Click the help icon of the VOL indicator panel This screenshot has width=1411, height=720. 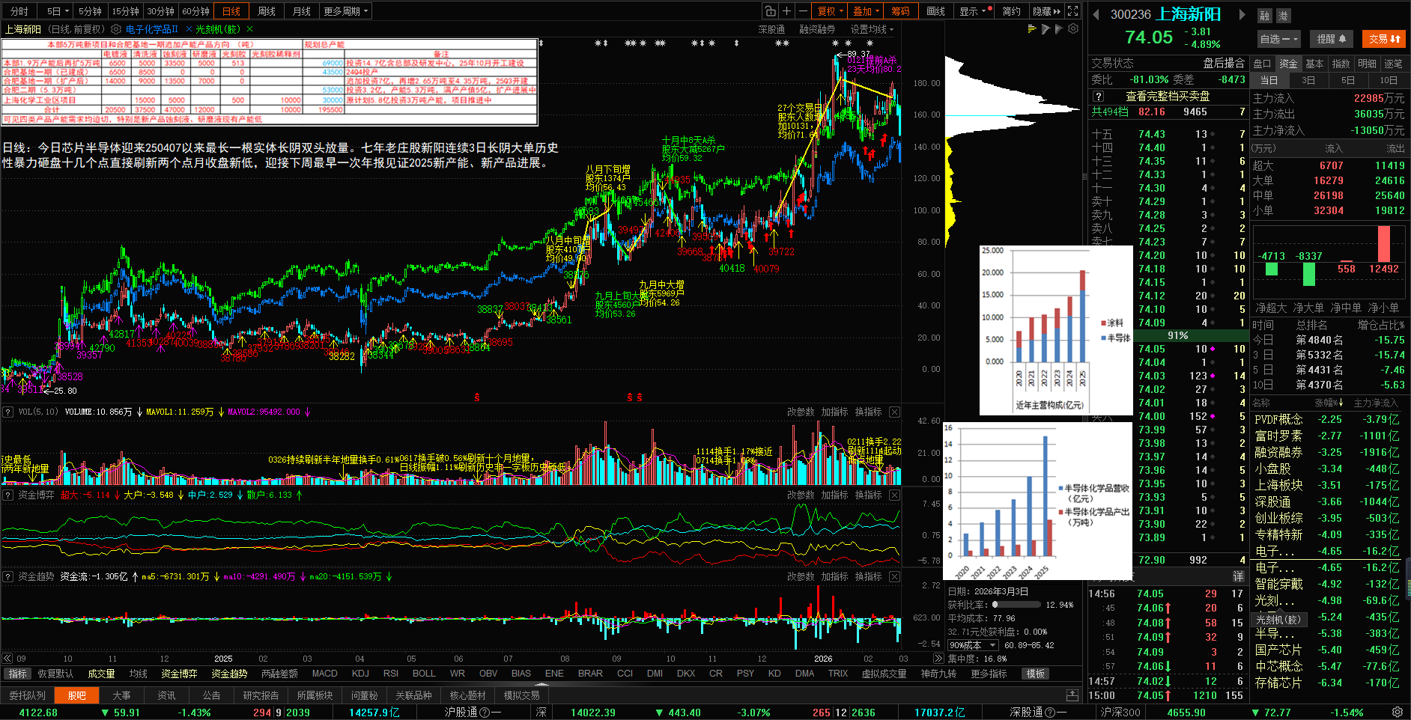tap(8, 412)
